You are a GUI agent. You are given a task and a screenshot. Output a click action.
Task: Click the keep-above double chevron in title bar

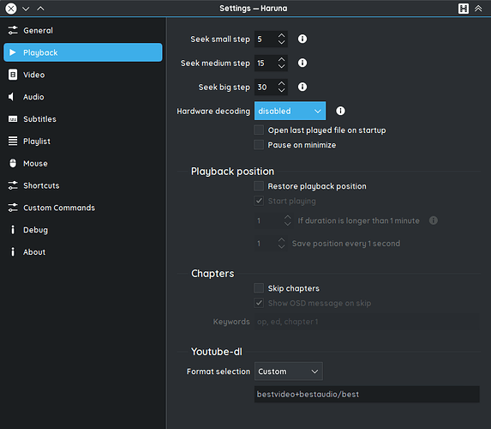[478, 9]
